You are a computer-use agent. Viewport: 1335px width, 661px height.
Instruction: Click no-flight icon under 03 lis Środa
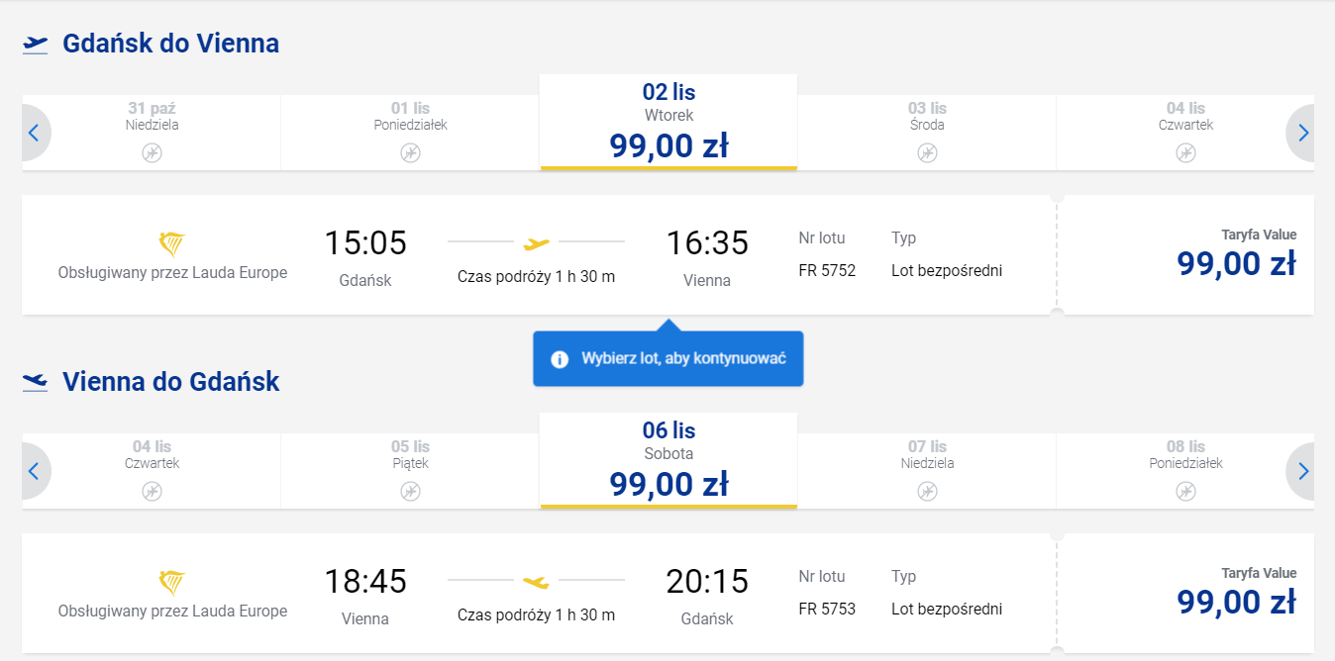(927, 152)
